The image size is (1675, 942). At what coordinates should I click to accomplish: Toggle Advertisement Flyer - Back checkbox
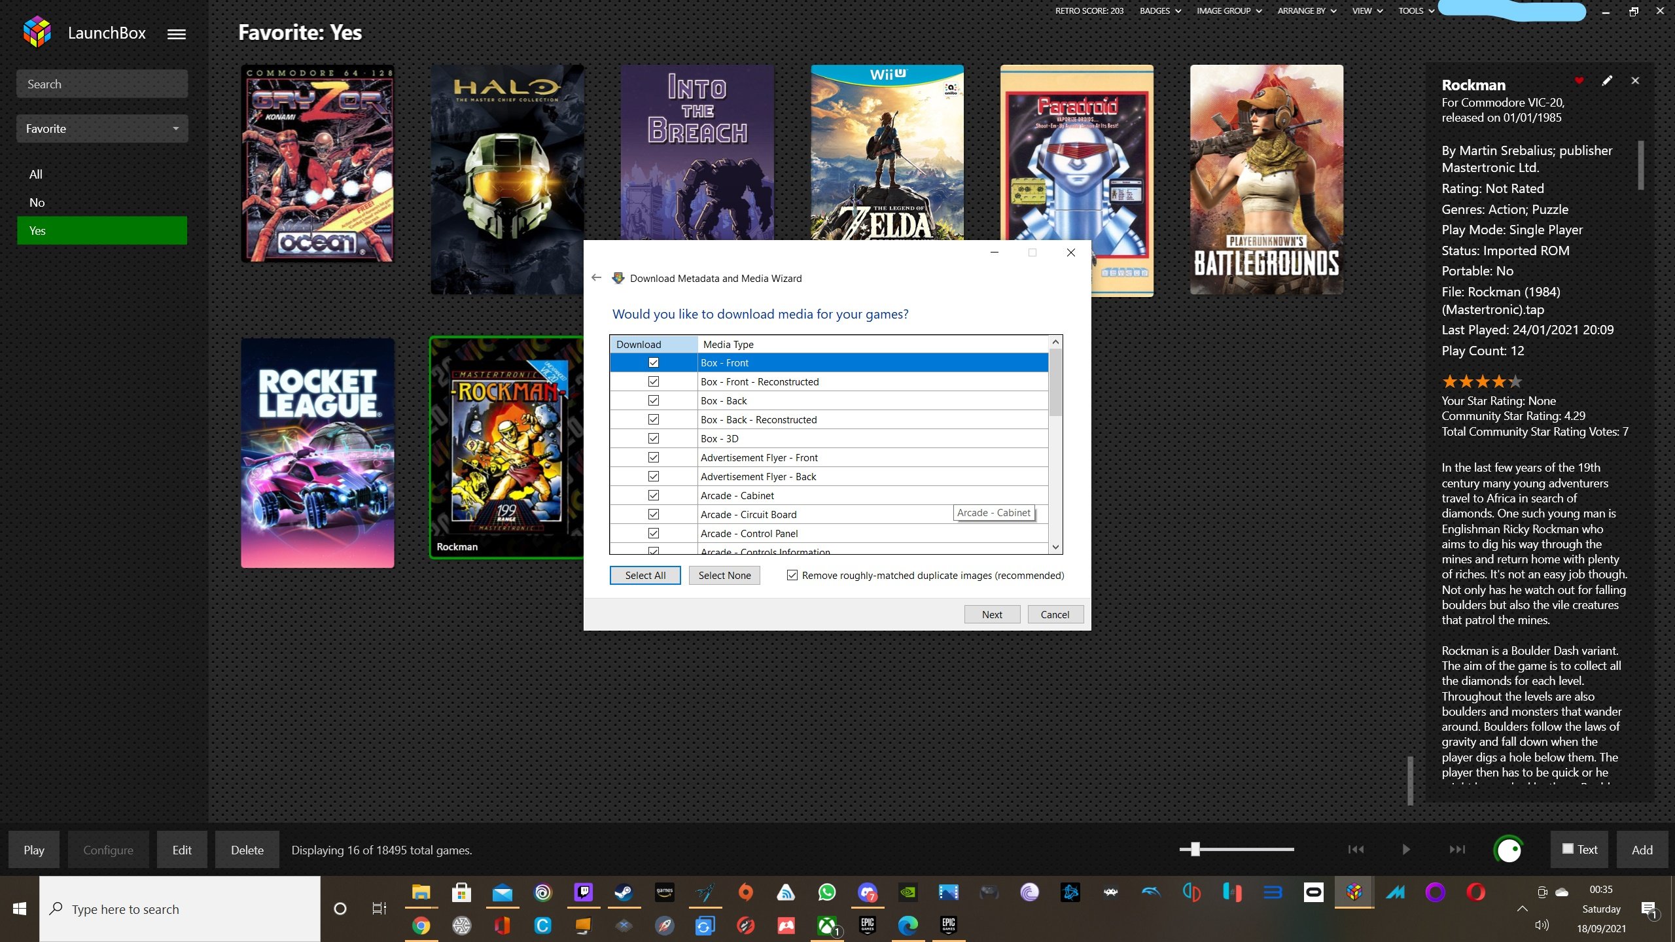click(x=653, y=476)
